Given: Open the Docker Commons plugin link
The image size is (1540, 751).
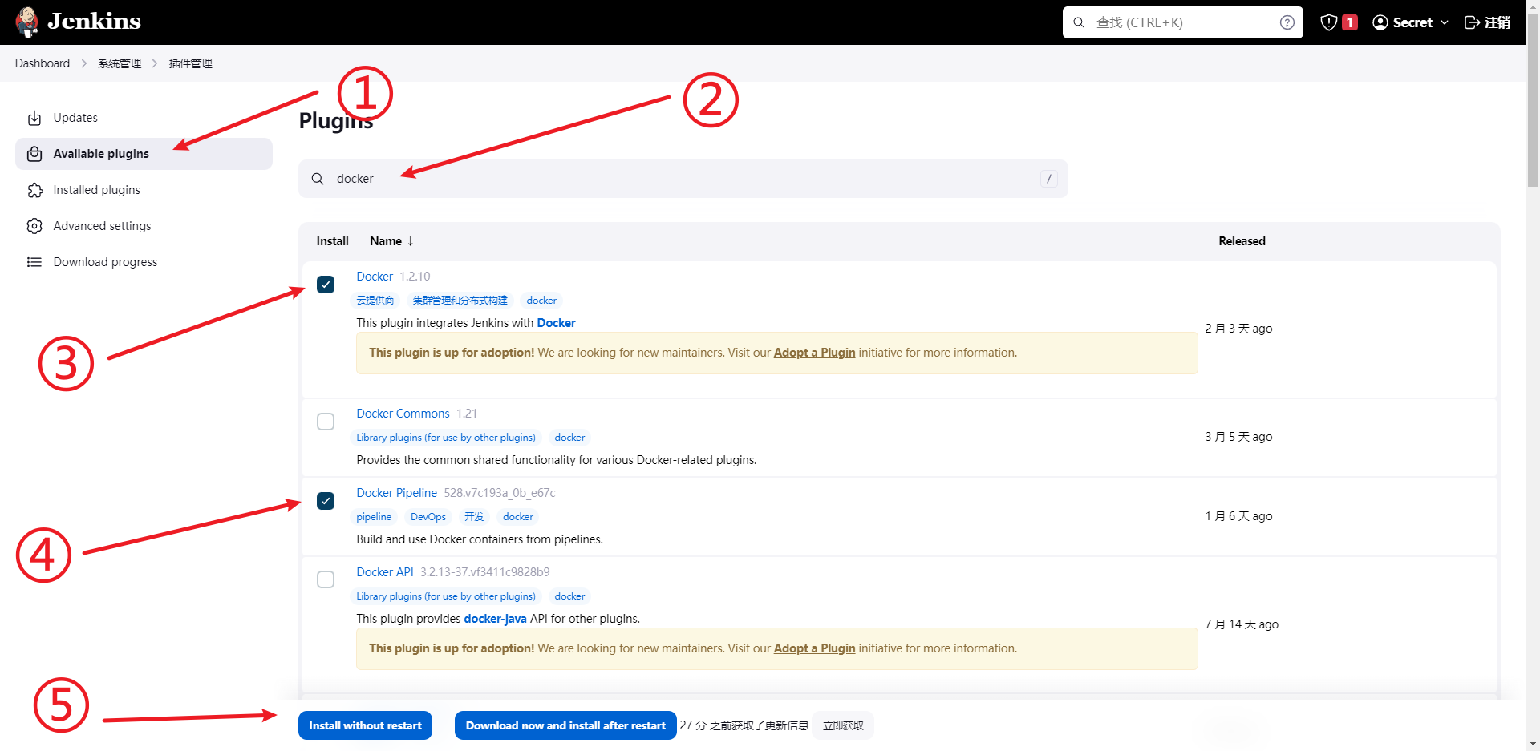Looking at the screenshot, I should [403, 414].
